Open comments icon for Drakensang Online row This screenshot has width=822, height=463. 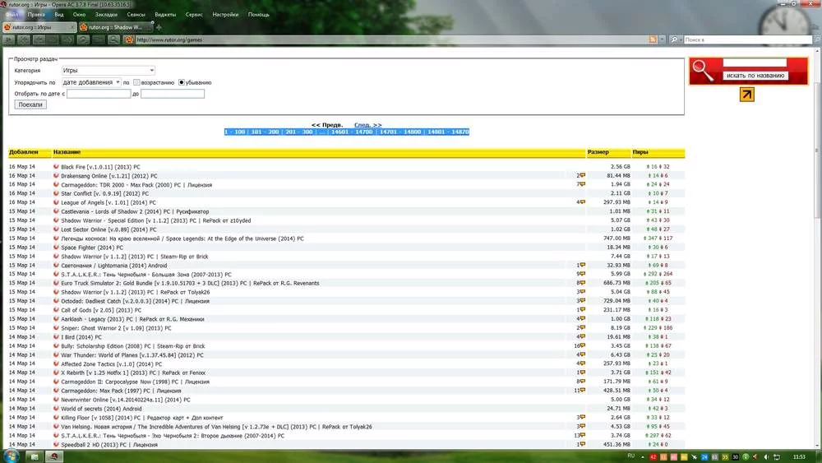(x=582, y=176)
